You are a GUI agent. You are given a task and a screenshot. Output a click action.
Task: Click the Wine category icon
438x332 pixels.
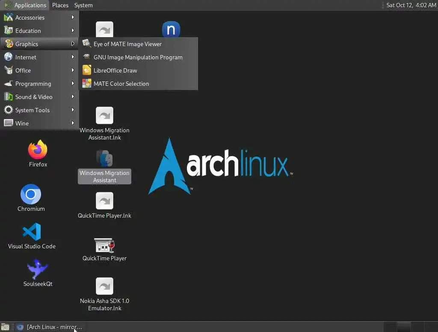click(x=9, y=122)
